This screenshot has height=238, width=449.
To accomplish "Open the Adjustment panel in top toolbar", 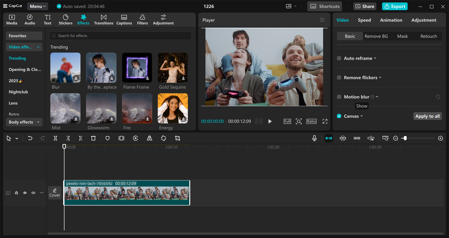I will [163, 20].
